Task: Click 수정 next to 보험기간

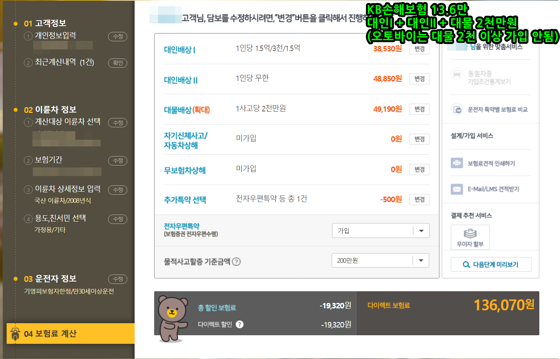Action: pyautogui.click(x=117, y=160)
